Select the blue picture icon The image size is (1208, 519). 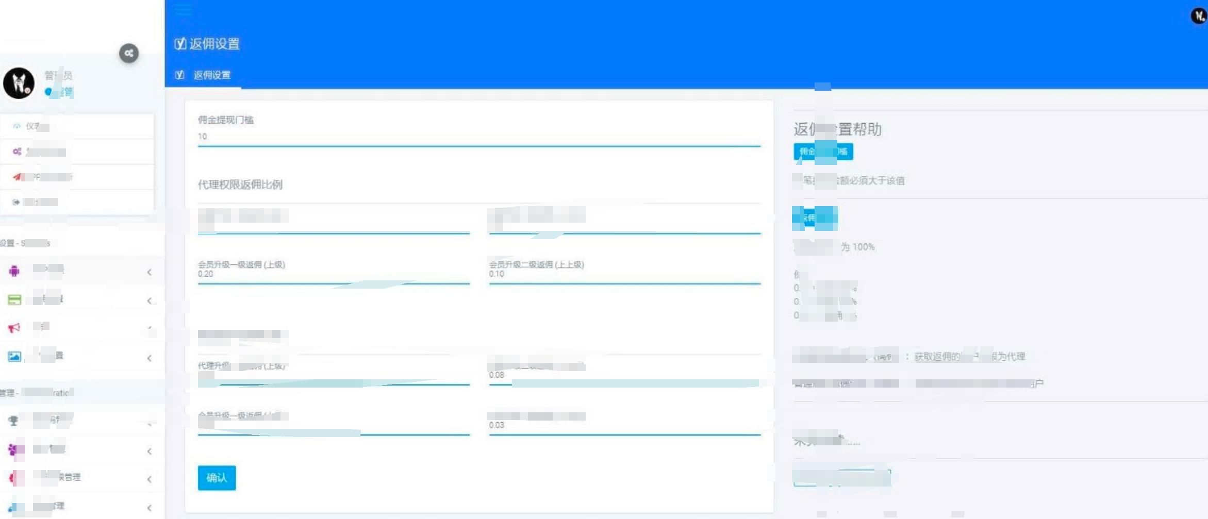(14, 356)
